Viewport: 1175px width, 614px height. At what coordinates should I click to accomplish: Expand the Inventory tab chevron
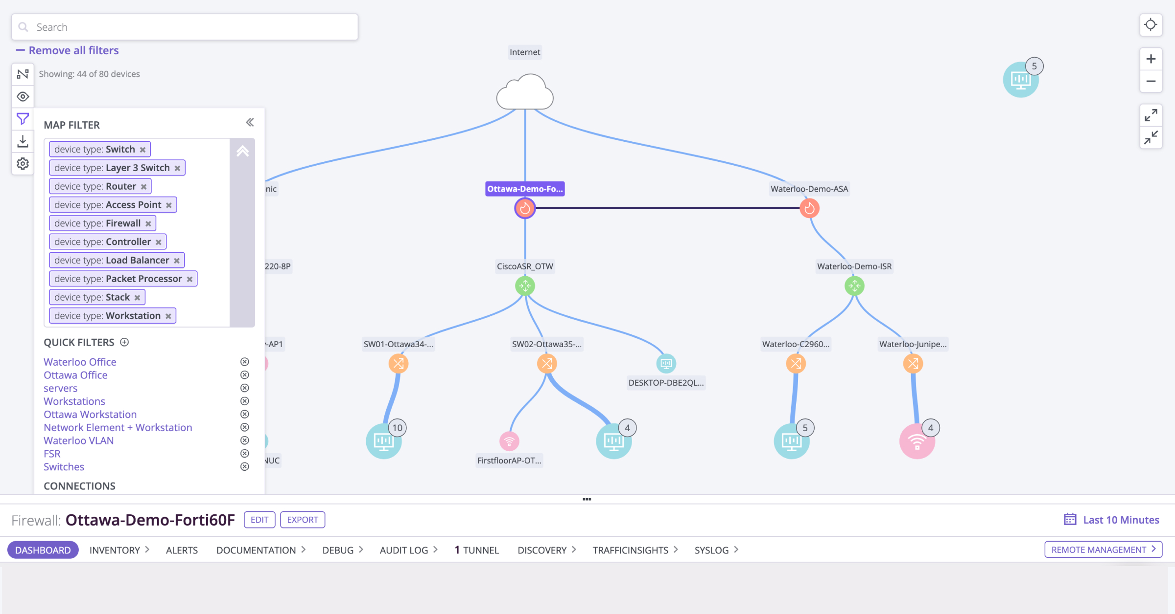tap(147, 549)
